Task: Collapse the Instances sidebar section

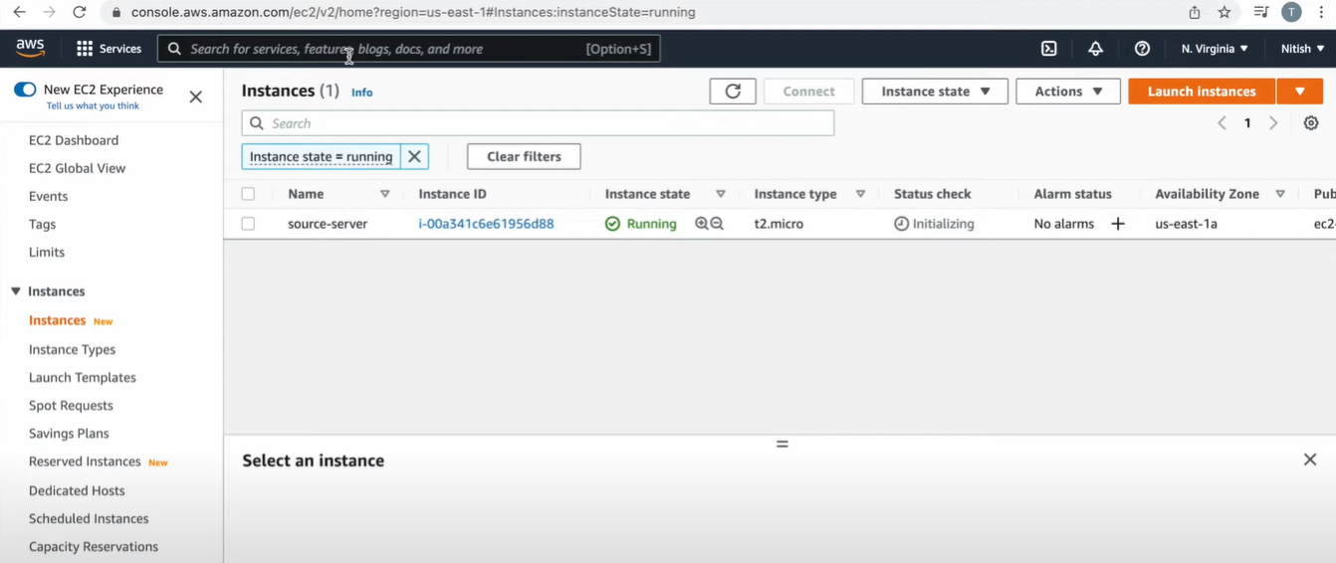Action: (x=16, y=291)
